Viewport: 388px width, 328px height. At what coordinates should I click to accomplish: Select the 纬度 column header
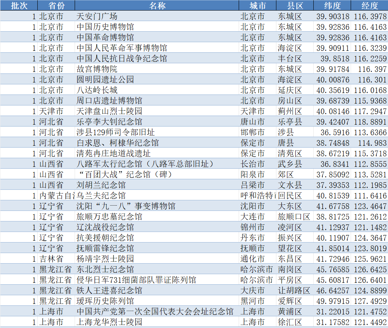coord(332,6)
